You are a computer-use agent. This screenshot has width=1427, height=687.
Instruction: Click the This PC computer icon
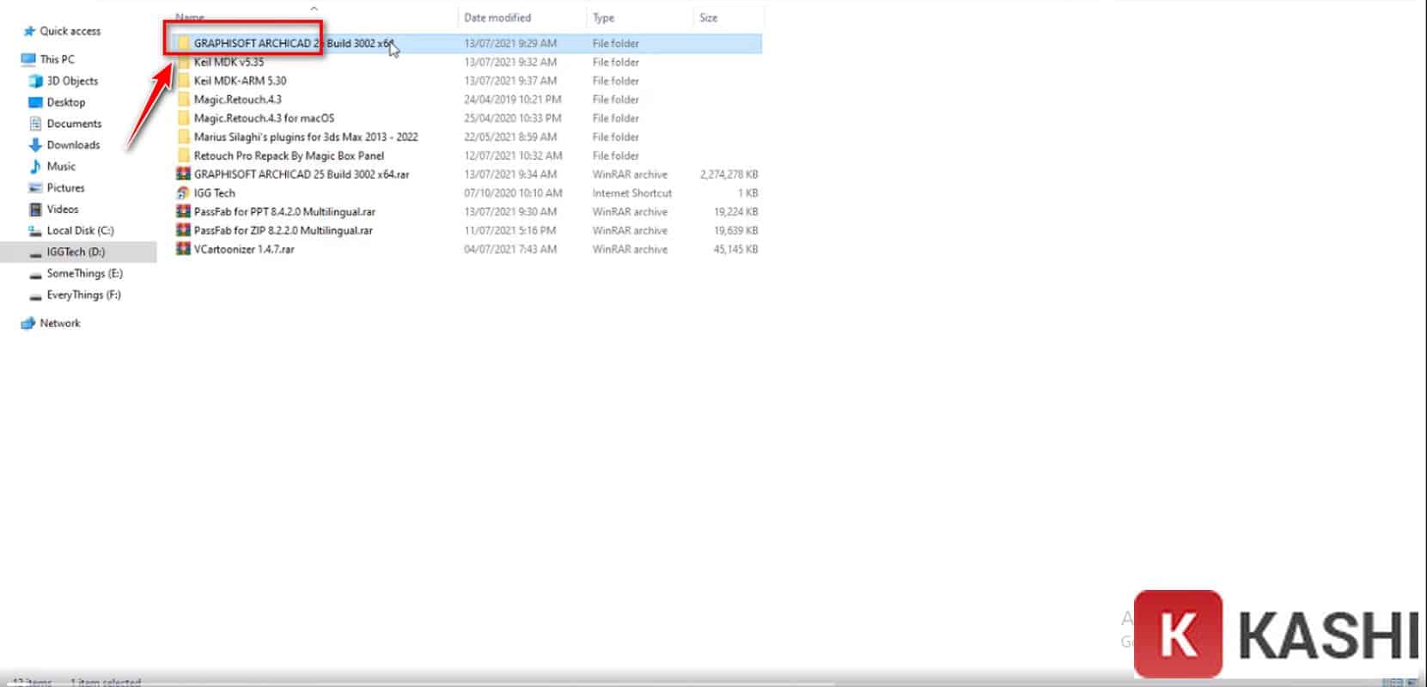click(29, 59)
